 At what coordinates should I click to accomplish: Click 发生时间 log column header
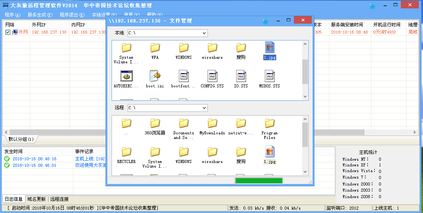pos(38,151)
